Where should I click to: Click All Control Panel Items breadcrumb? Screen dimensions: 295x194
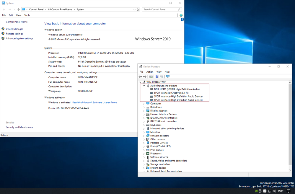[60, 9]
